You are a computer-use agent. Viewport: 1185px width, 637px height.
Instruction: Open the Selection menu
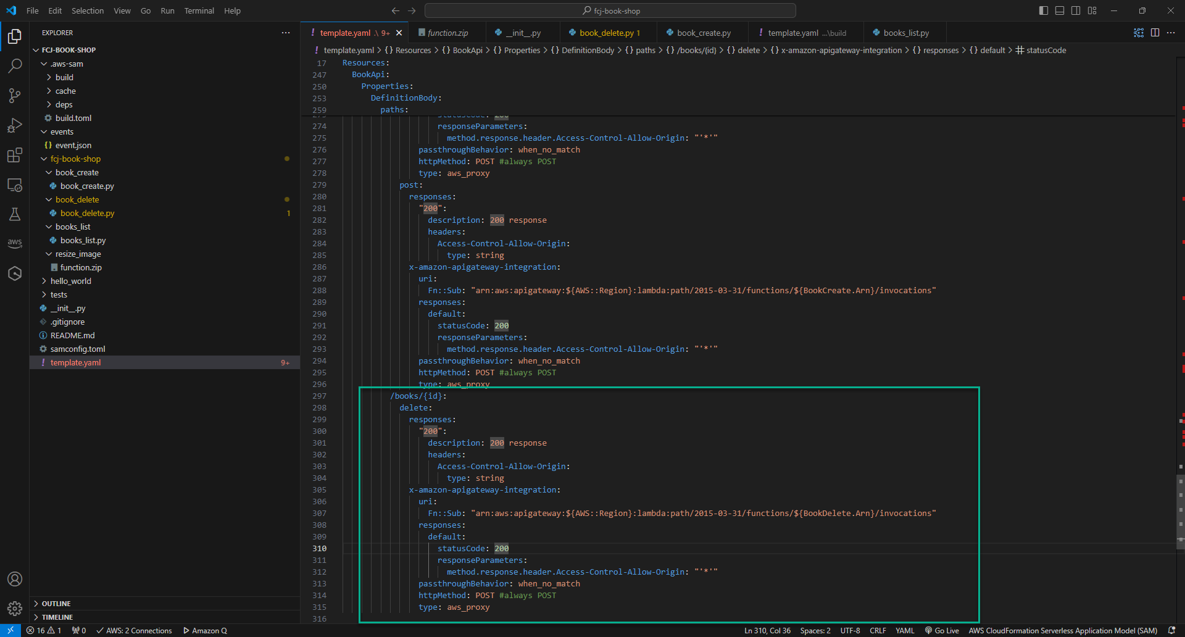(x=88, y=10)
